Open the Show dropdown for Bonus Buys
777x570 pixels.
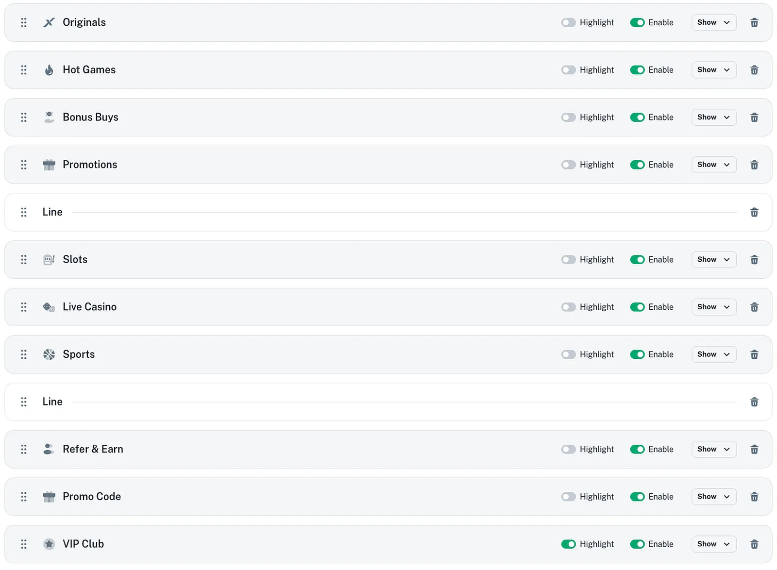[x=713, y=117]
